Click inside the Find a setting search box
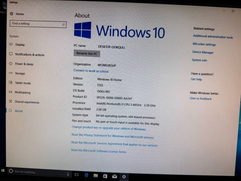The height and width of the screenshot is (181, 241). tap(36, 24)
